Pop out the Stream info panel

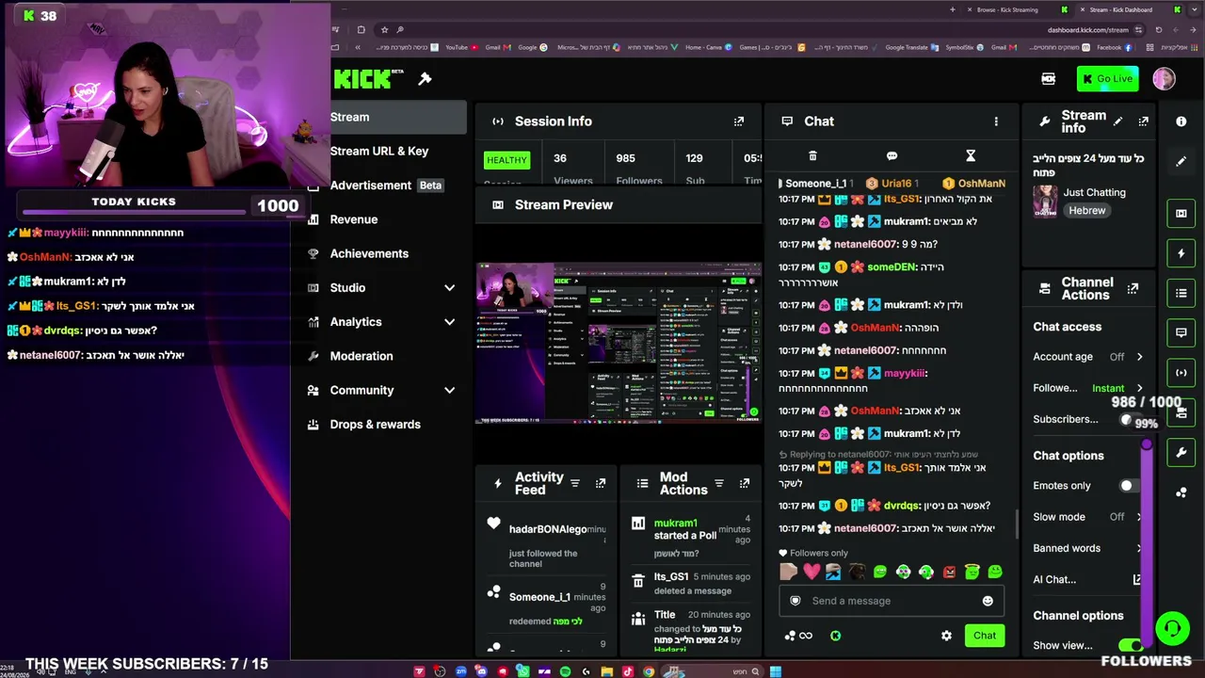pos(1144,121)
